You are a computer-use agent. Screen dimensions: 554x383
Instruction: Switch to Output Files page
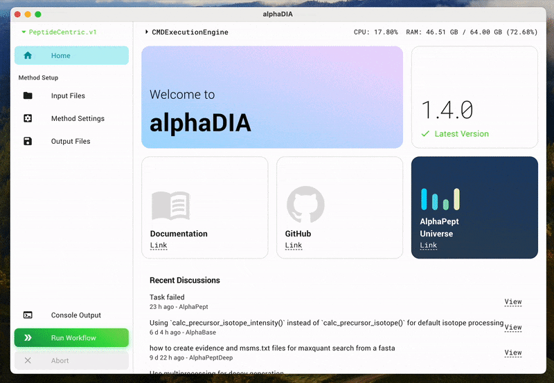pyautogui.click(x=71, y=141)
